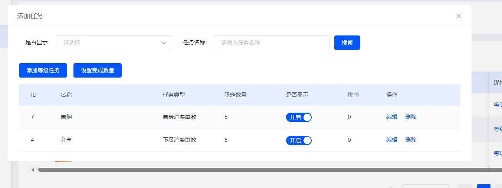Select the 自购 row name cell
Screen dimensions: 502x188
tap(66, 117)
